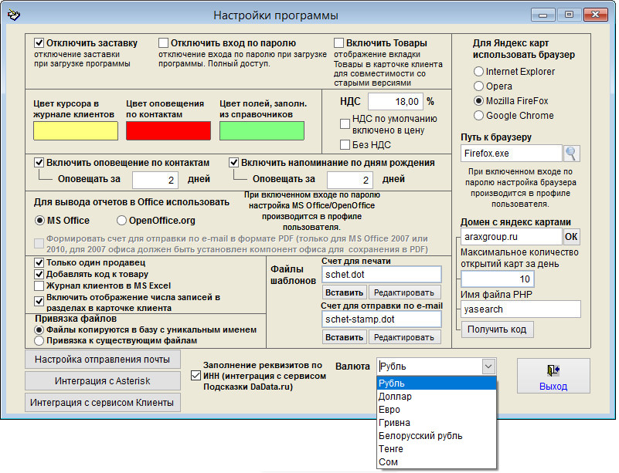Pick green filled fields color swatch

click(x=262, y=131)
